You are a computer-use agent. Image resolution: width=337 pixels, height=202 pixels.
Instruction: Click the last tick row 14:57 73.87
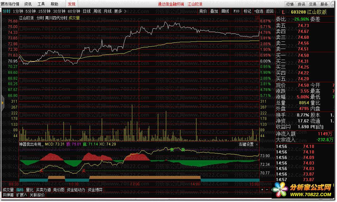(295, 180)
